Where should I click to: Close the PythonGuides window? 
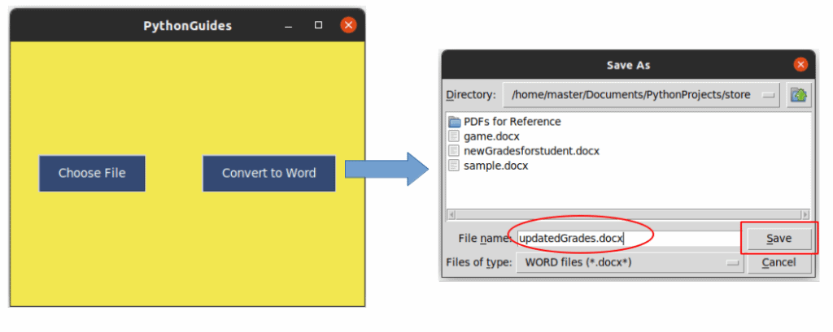pos(348,25)
